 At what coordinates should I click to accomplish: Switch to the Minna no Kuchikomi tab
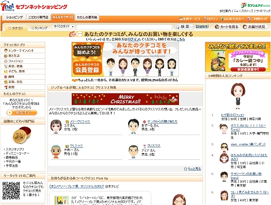63,17
